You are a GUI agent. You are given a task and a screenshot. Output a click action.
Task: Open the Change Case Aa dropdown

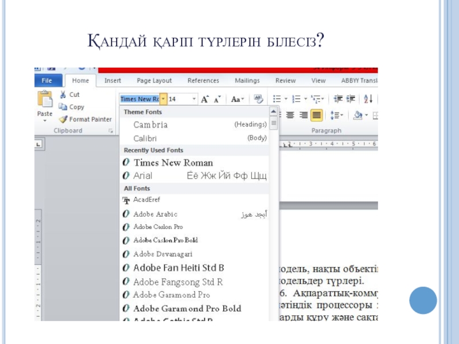tap(238, 99)
